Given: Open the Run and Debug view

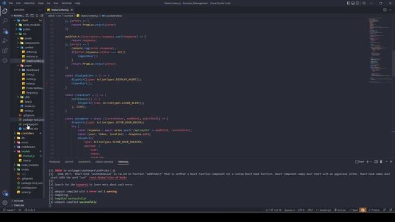Looking at the screenshot, I should pos(5,41).
